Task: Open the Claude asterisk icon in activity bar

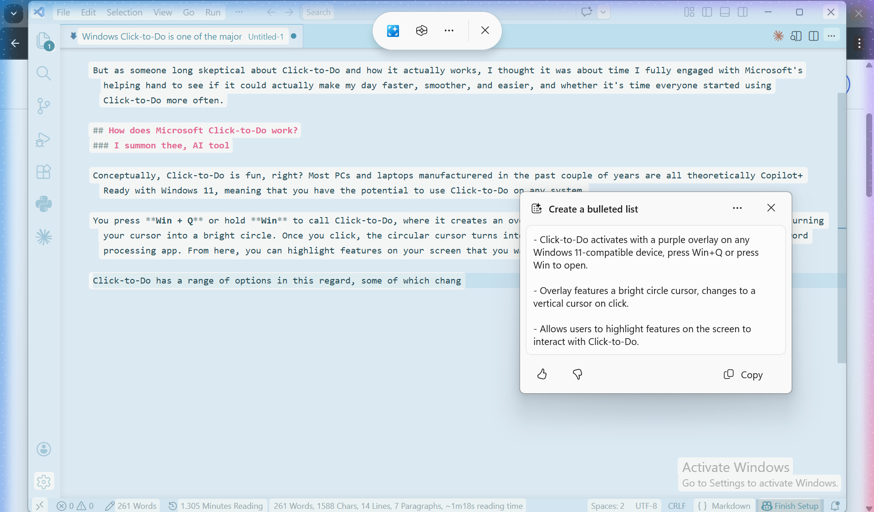Action: point(44,237)
